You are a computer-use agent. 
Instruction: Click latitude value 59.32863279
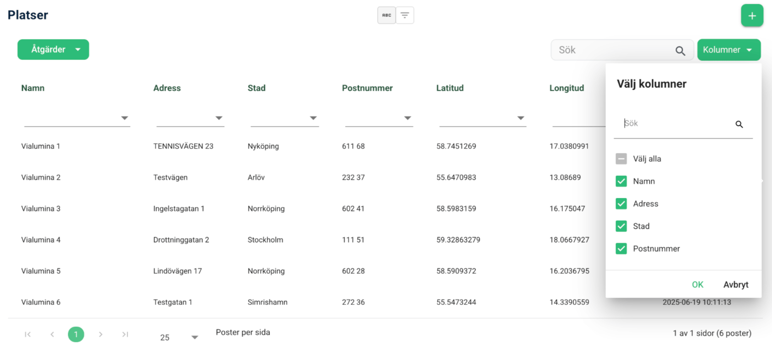point(458,240)
